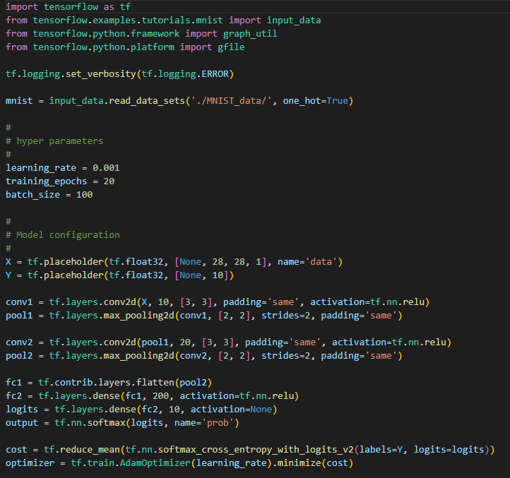
Task: Click 'graph_util' in the import statement
Action: click(250, 33)
